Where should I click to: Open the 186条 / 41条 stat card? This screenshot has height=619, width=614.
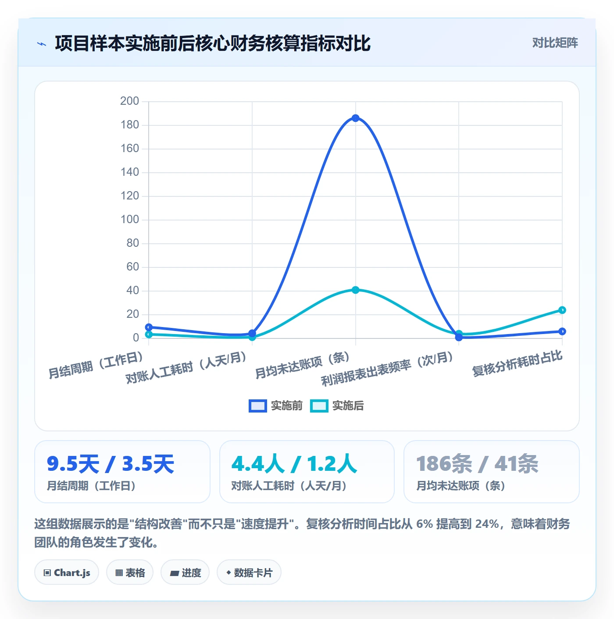click(x=492, y=472)
